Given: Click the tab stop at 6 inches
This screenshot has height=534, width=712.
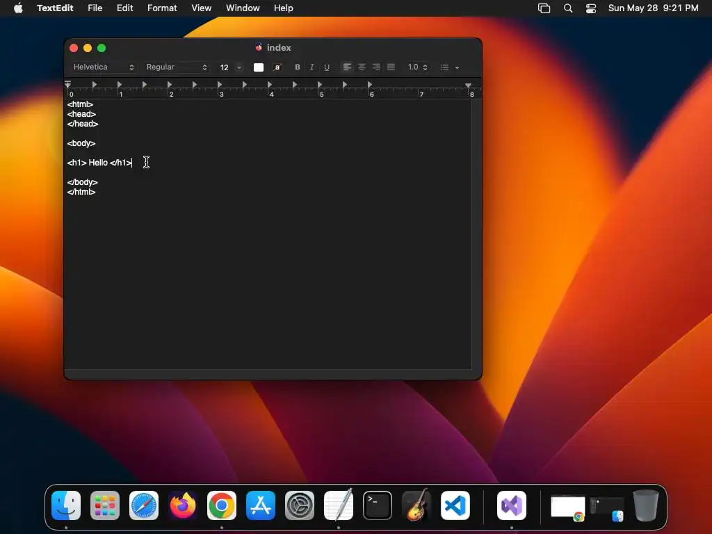Looking at the screenshot, I should tap(370, 84).
